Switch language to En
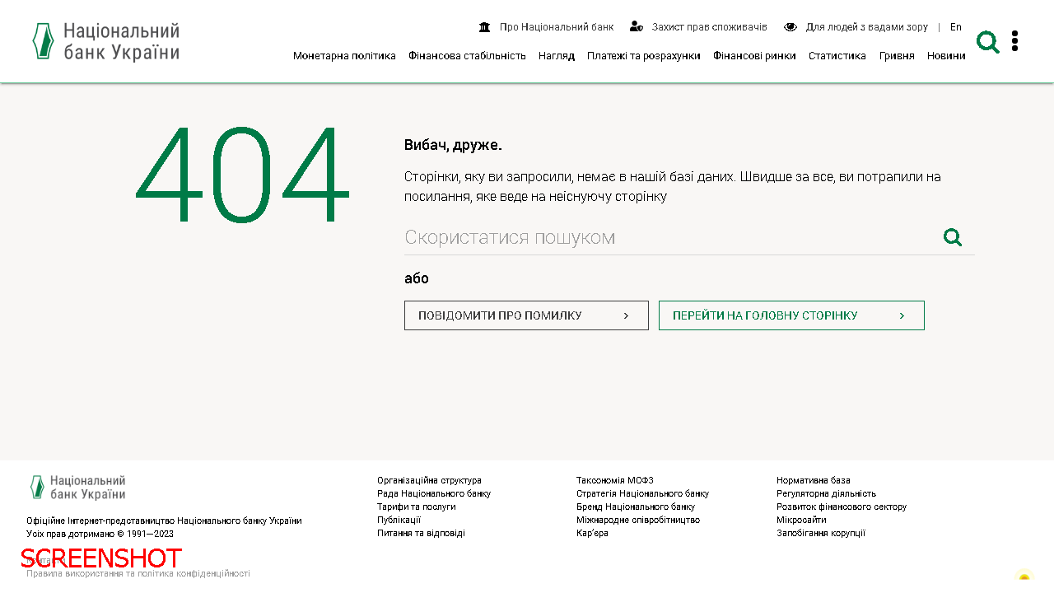 tap(956, 27)
